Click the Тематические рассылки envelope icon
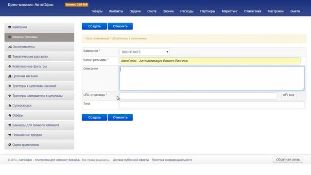The image size is (311, 175). (x=10, y=56)
